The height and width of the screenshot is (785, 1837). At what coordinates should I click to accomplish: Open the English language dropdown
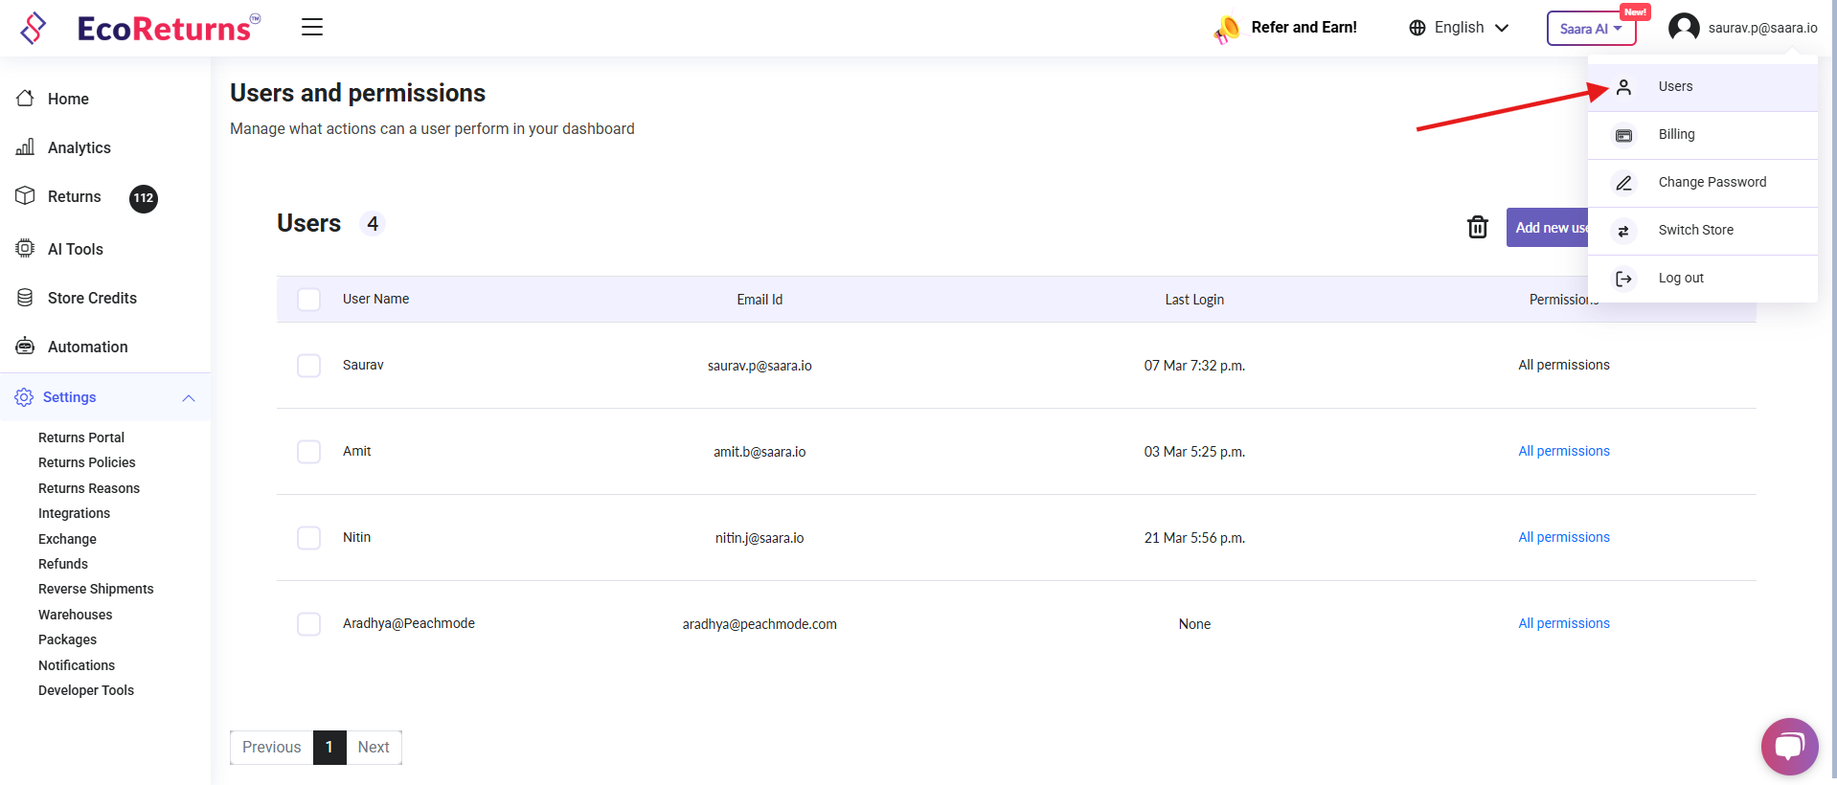coord(1459,28)
